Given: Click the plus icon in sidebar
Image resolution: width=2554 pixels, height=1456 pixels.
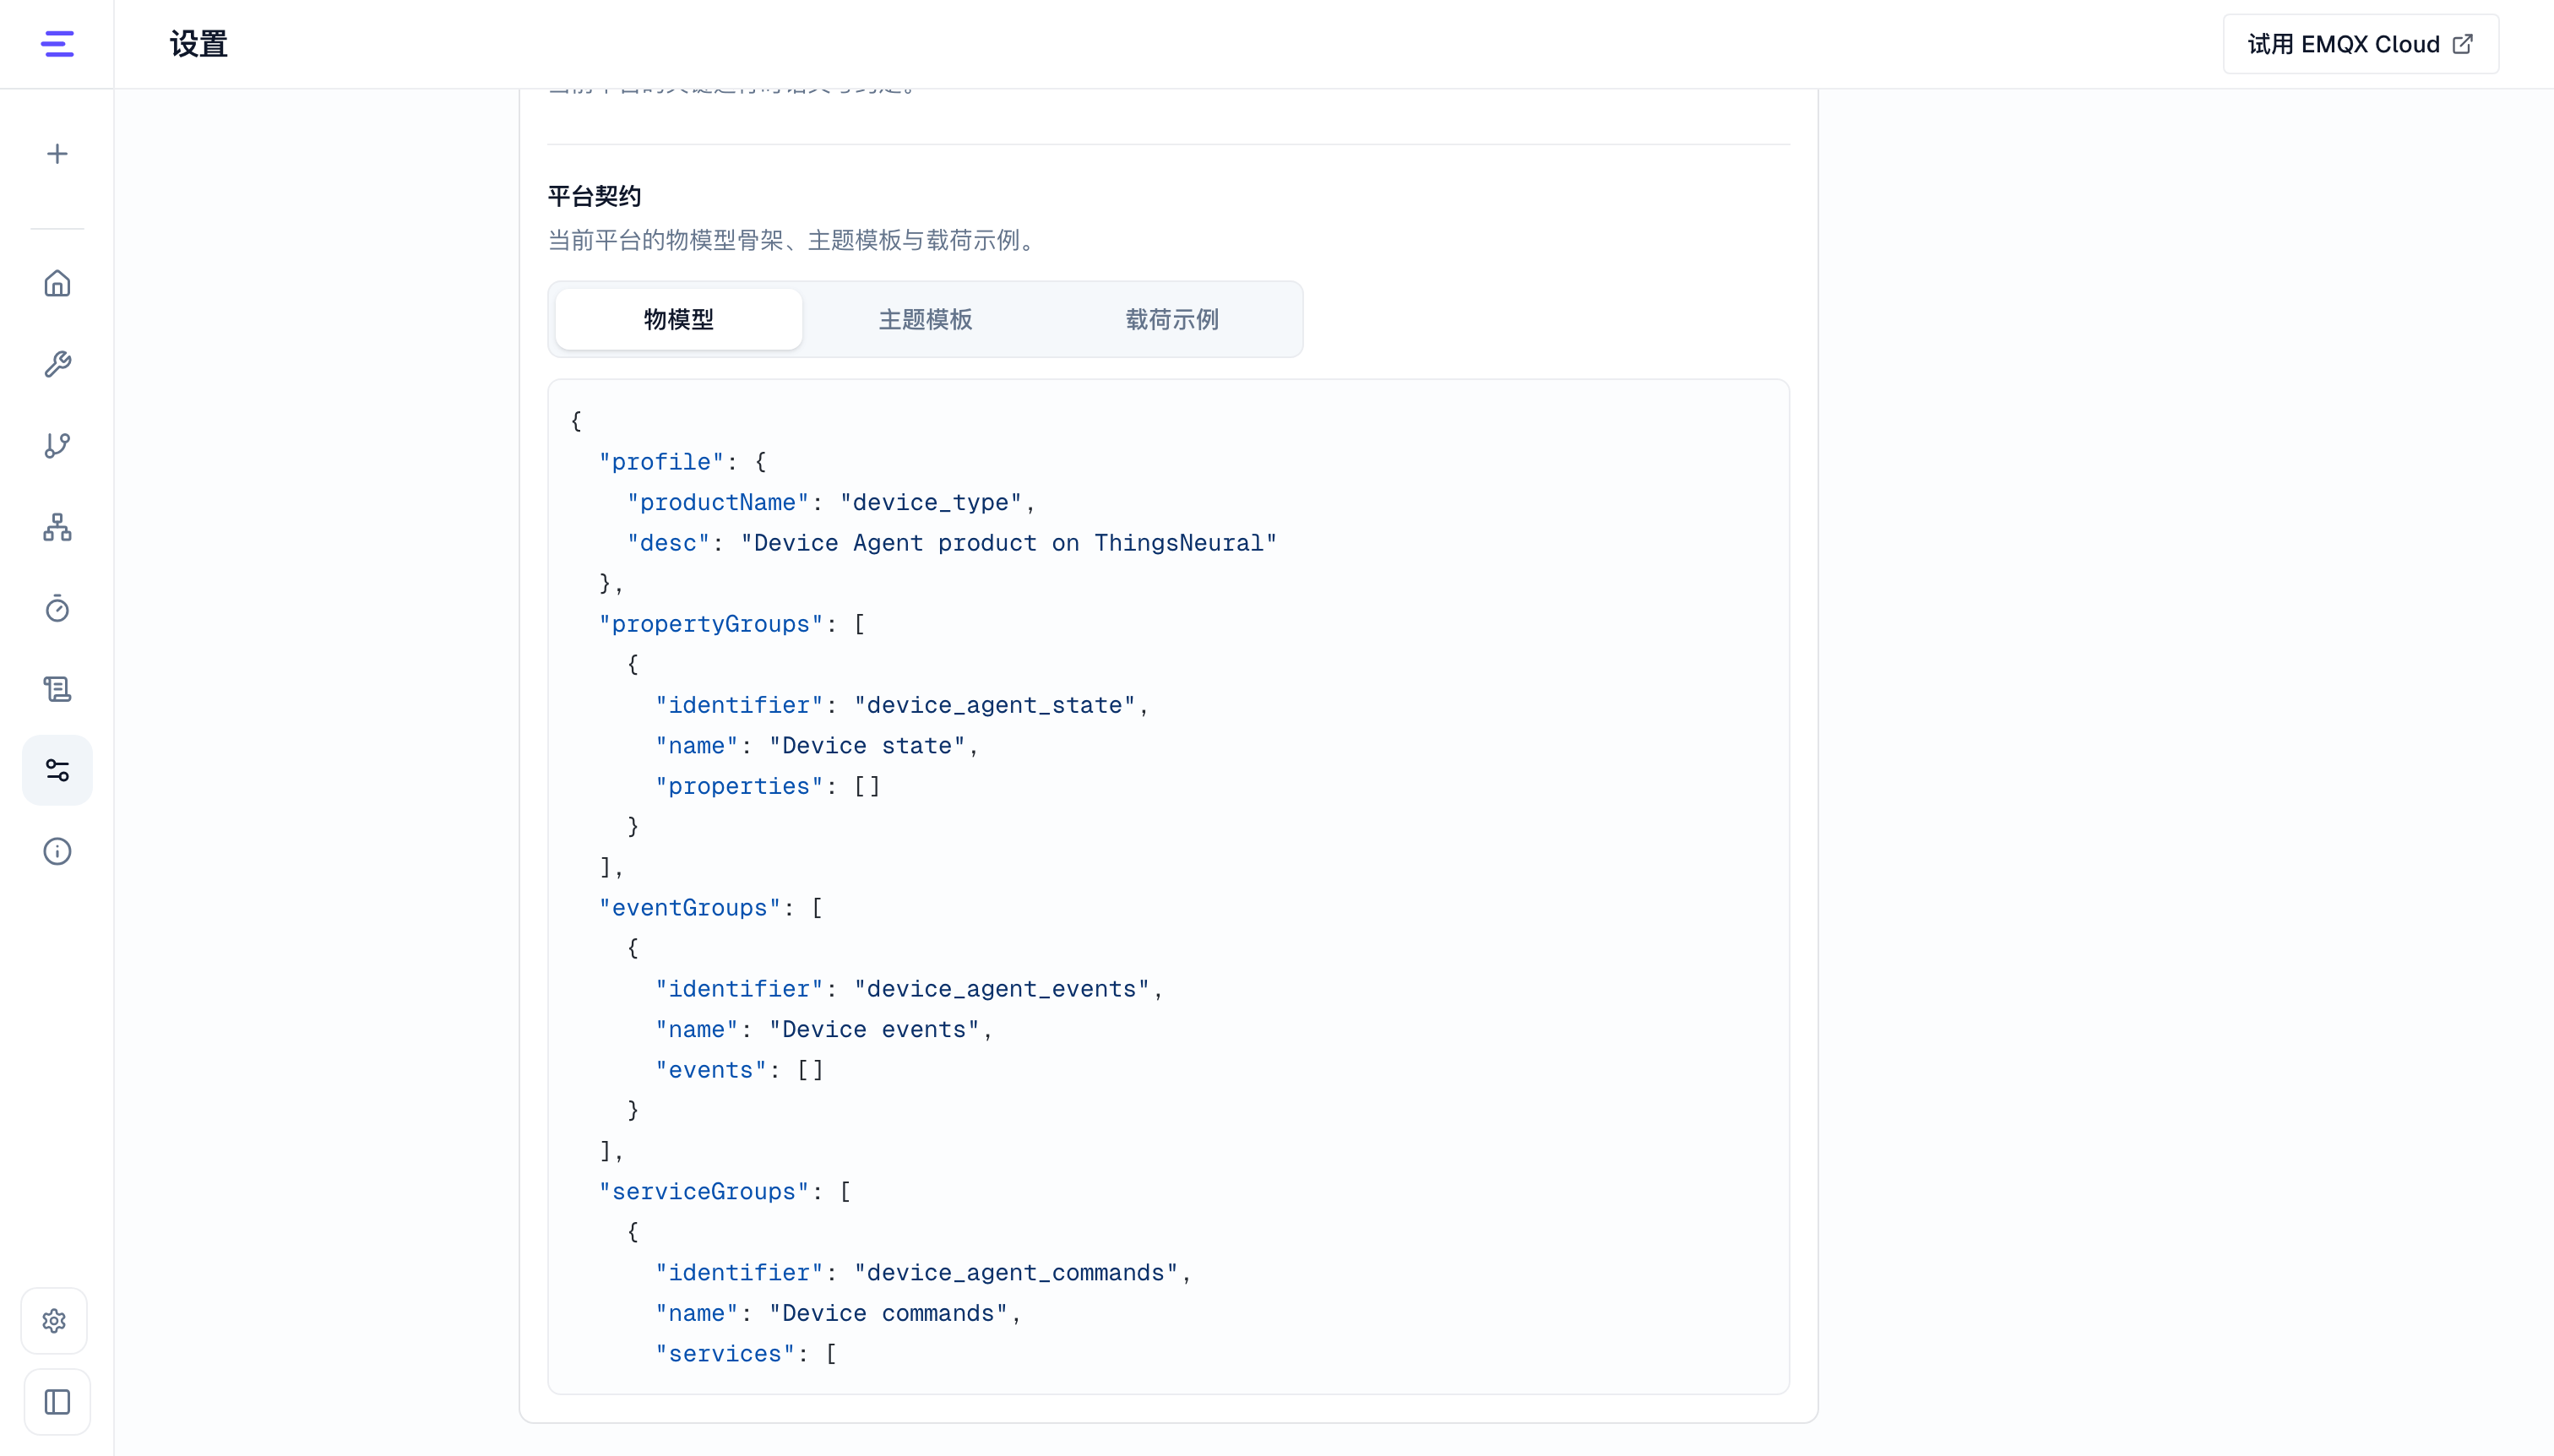Looking at the screenshot, I should coord(57,154).
